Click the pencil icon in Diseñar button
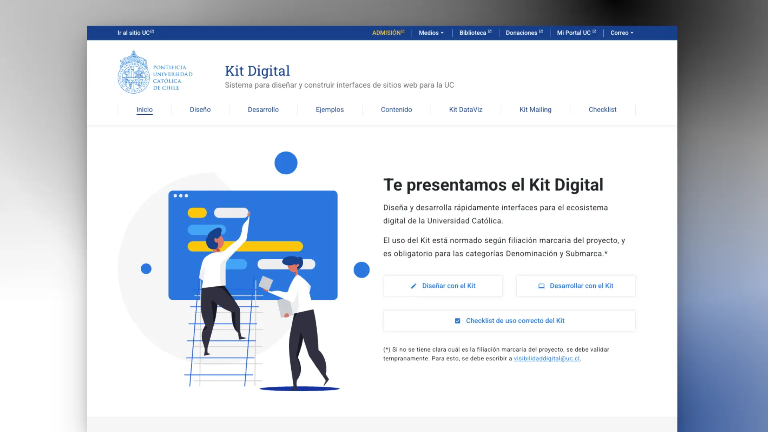Viewport: 768px width, 432px height. [x=414, y=286]
